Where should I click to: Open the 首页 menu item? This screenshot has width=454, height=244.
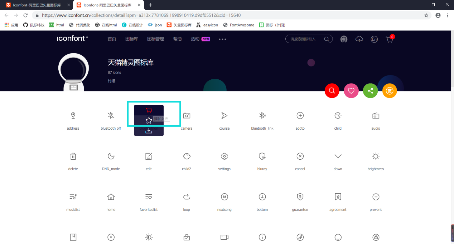[x=112, y=39]
